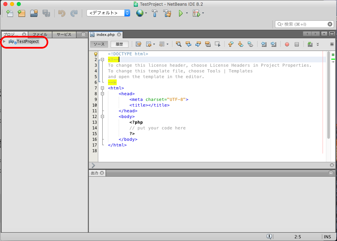
Task: Click the New File icon
Action: tap(10, 13)
